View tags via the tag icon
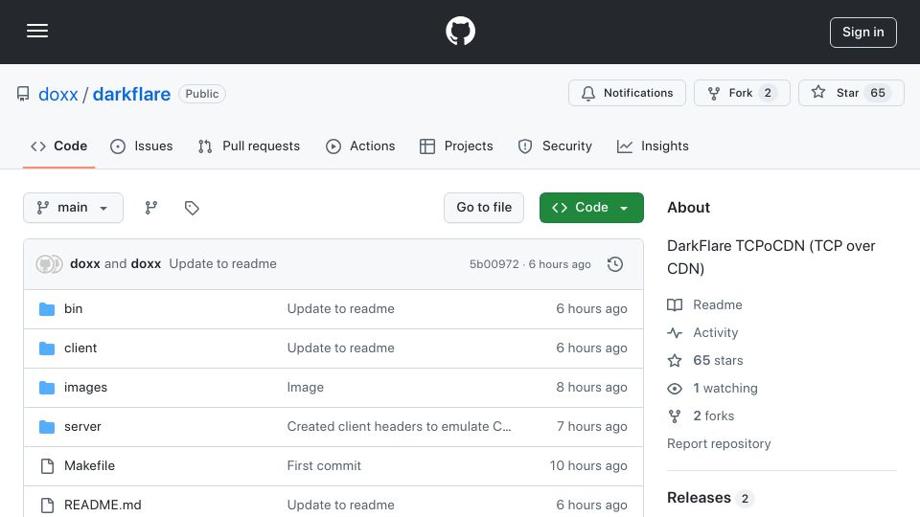The width and height of the screenshot is (920, 517). (192, 208)
